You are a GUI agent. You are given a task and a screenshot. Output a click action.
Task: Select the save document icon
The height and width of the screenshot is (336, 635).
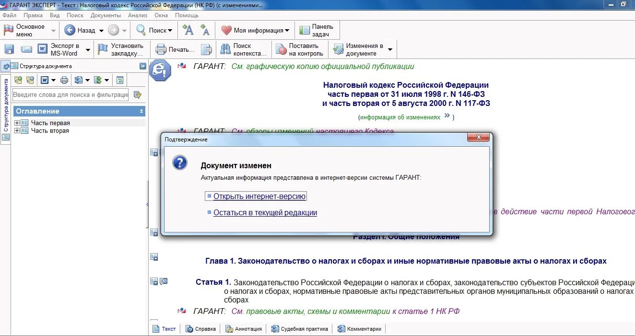[x=9, y=49]
